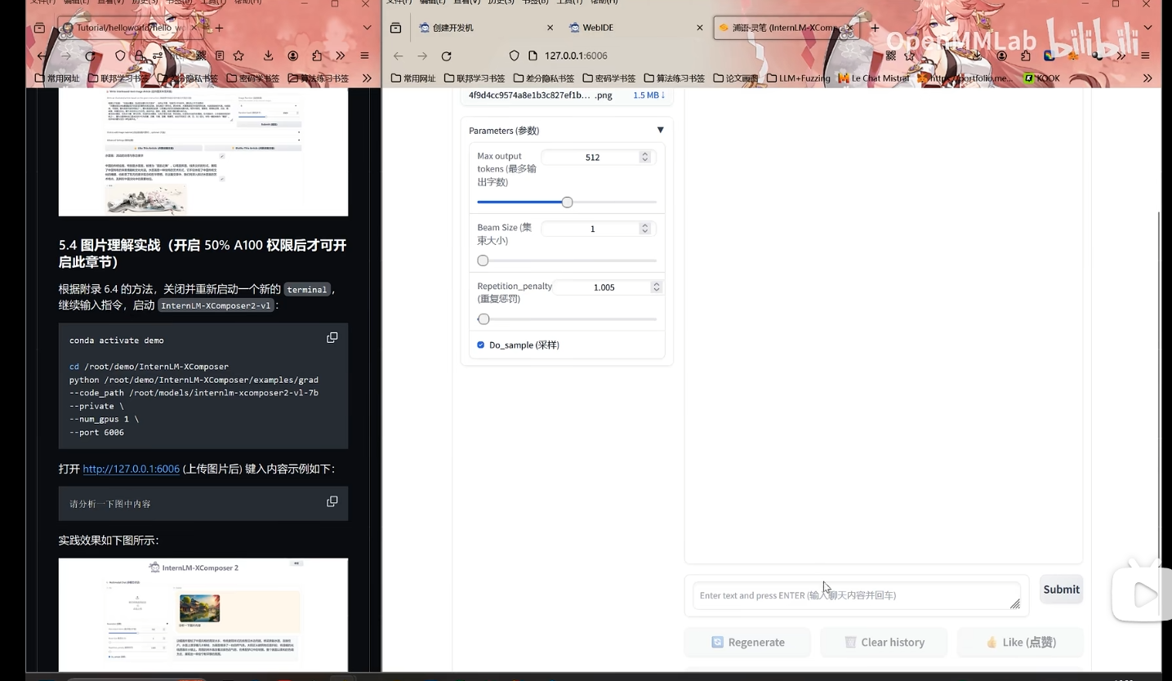Click the Submit button

1062,590
